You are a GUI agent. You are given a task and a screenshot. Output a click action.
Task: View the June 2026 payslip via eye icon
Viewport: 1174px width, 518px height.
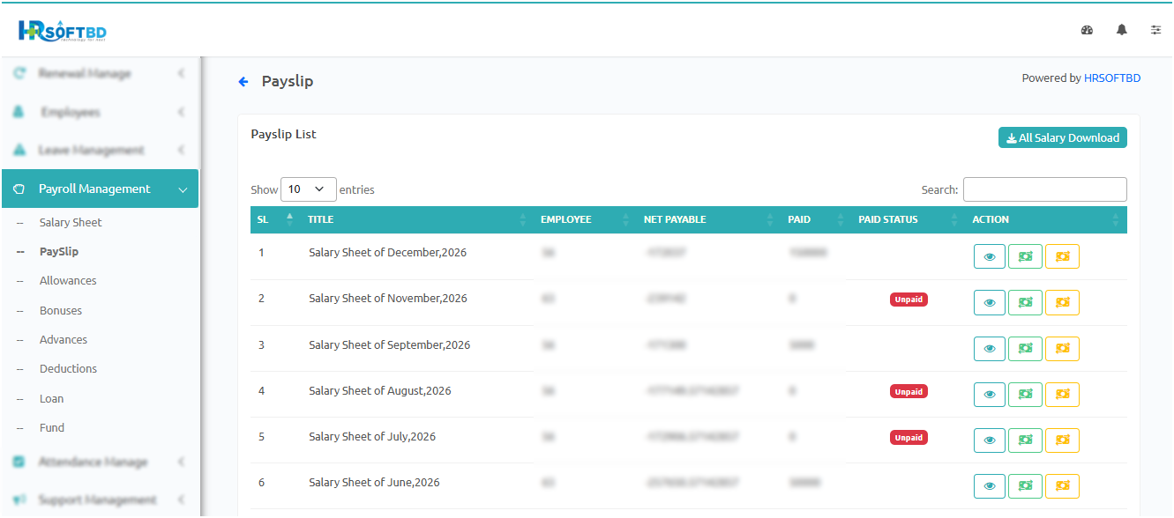[x=989, y=485]
